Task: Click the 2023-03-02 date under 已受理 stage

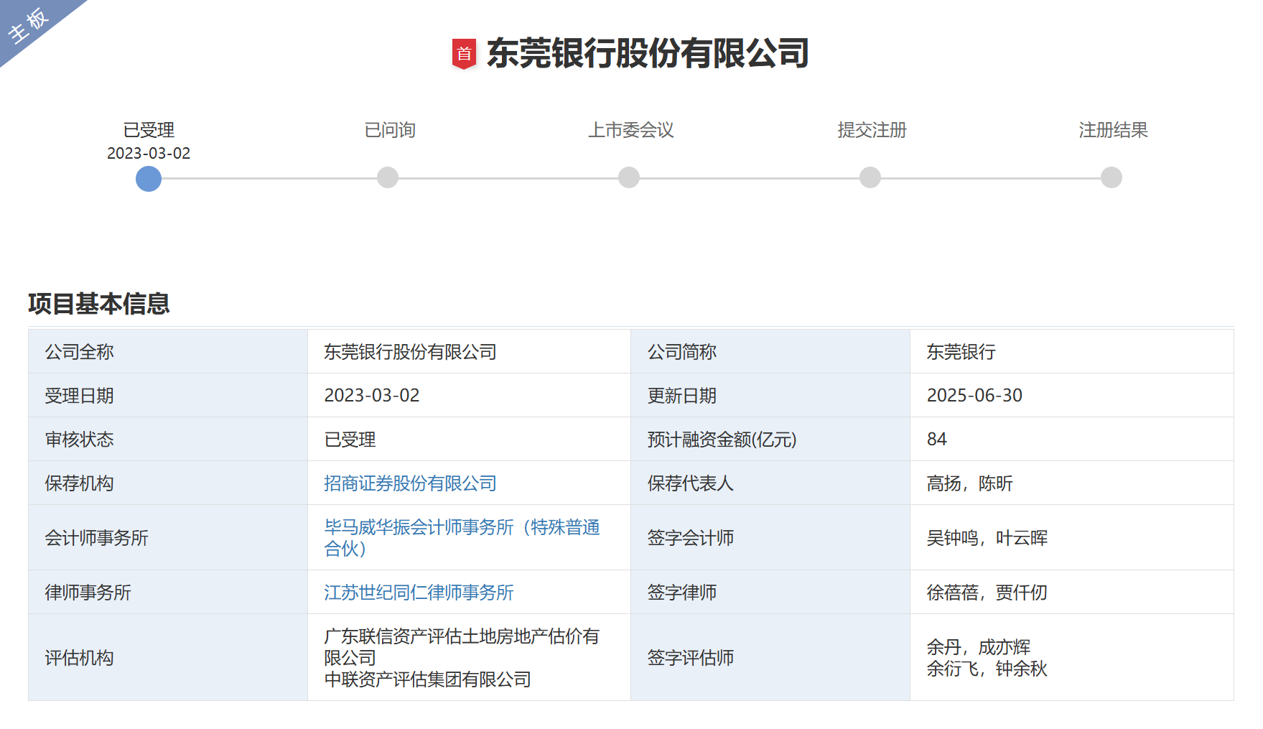Action: coord(149,153)
